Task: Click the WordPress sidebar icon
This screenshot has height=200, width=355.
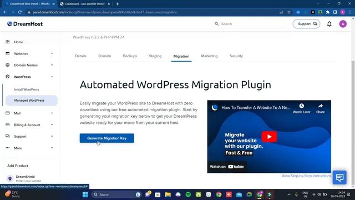Action: pos(7,77)
